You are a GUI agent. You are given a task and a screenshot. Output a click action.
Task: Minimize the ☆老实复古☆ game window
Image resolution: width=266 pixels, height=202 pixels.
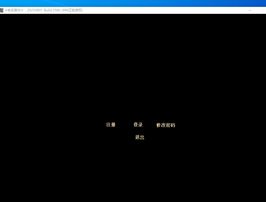tap(250, 10)
